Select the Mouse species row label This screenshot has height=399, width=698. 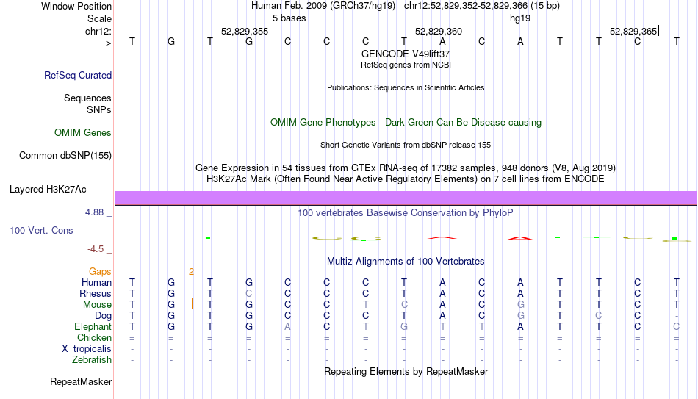tap(97, 305)
